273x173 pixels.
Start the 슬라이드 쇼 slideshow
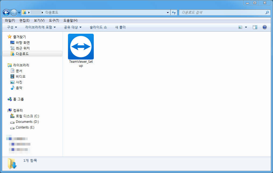click(98, 27)
